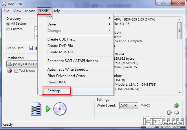Choose Create DVD File
This screenshot has height=130, width=187.
76,46
